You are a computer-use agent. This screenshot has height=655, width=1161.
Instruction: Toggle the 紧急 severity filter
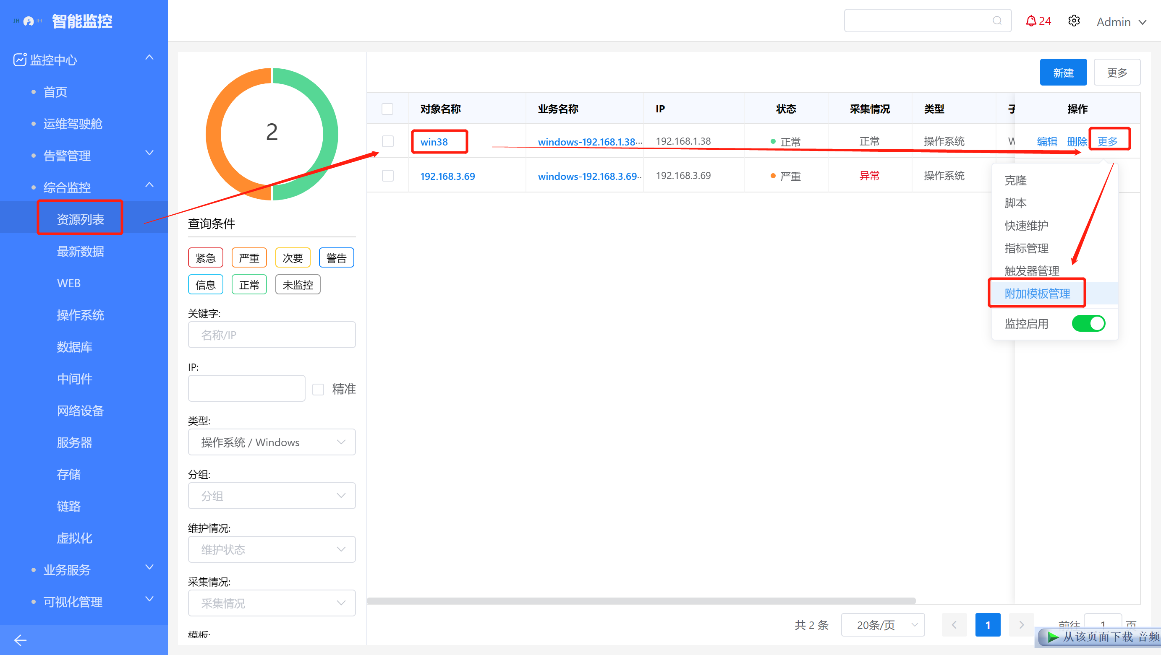(x=206, y=258)
